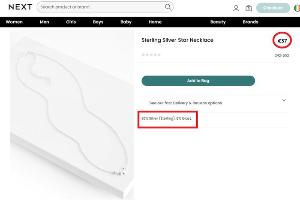Image resolution: width=300 pixels, height=200 pixels.
Task: Open the Women menu
Action: click(14, 22)
